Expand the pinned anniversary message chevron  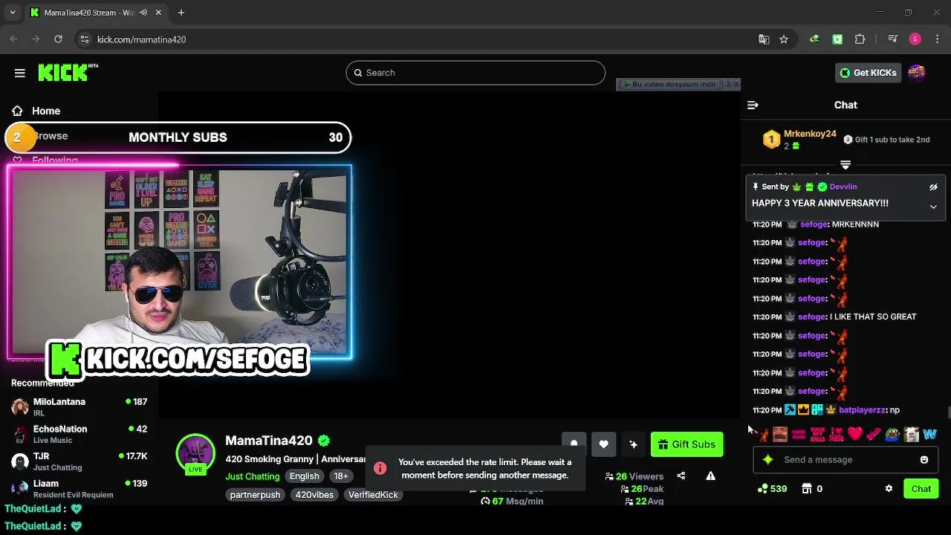933,207
